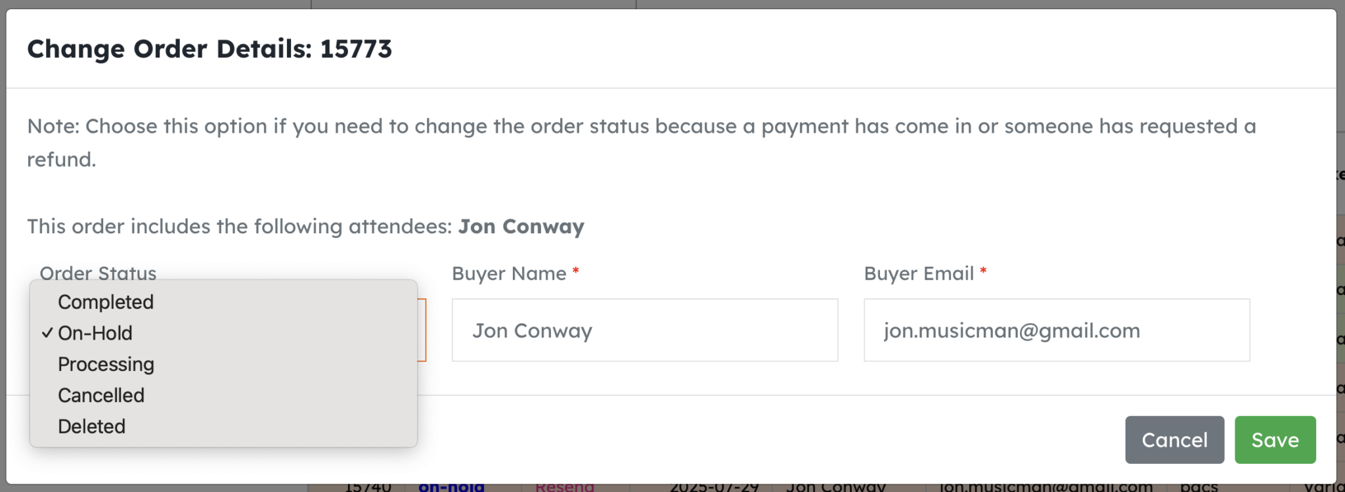The image size is (1345, 492).
Task: Select the checked On-Hold option
Action: (x=95, y=333)
